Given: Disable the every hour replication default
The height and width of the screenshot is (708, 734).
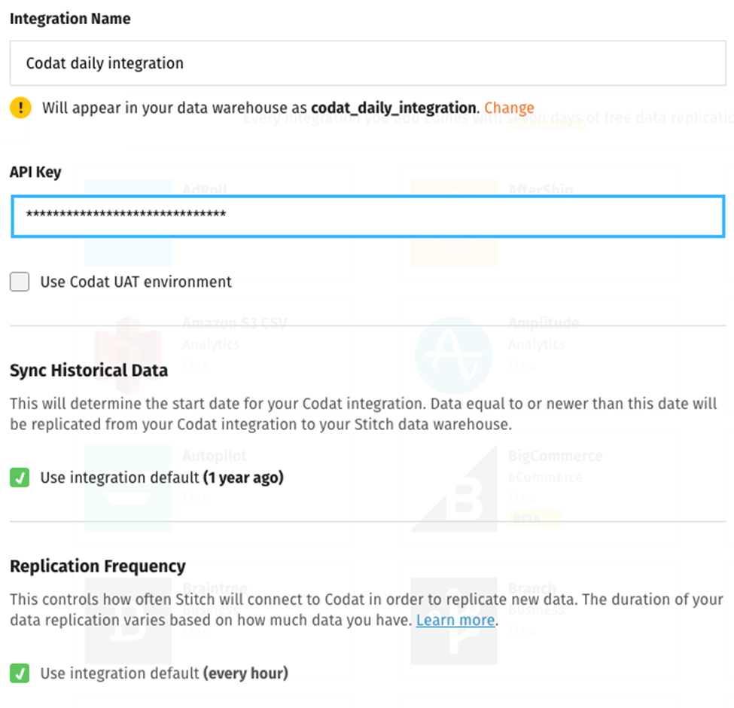Looking at the screenshot, I should tap(19, 673).
